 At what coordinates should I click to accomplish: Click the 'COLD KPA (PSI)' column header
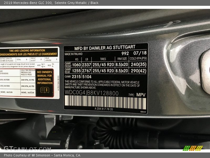(138, 58)
